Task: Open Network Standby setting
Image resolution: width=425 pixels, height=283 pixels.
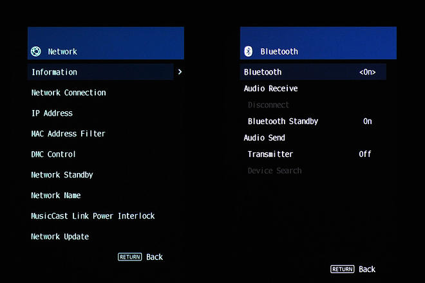Action: coord(62,175)
